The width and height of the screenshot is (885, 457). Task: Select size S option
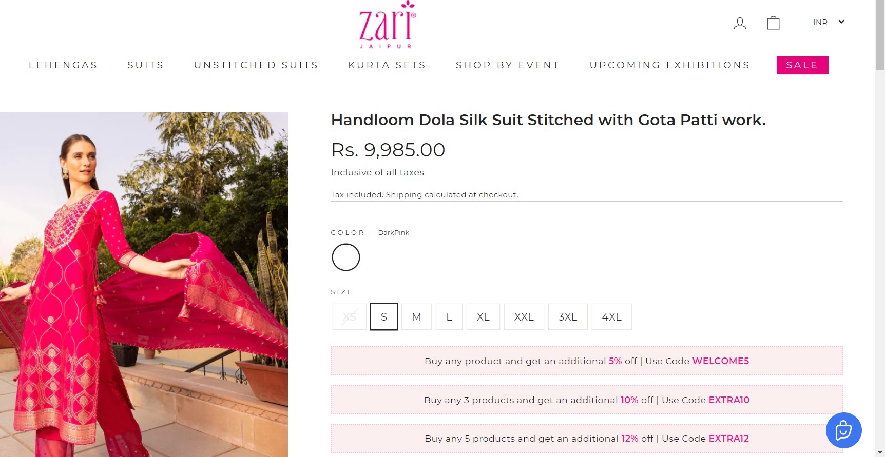383,317
